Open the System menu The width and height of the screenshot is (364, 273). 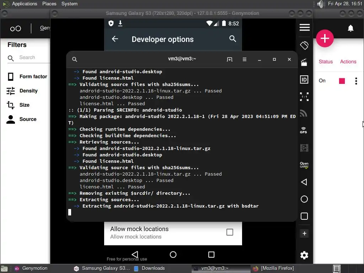(x=69, y=4)
